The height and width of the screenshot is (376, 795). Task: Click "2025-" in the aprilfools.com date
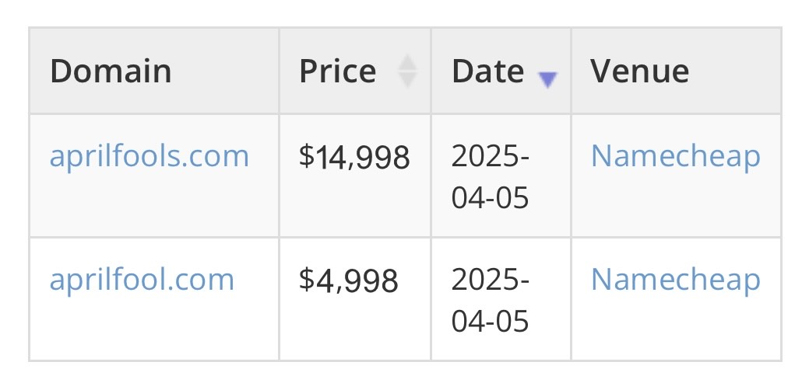pos(491,158)
